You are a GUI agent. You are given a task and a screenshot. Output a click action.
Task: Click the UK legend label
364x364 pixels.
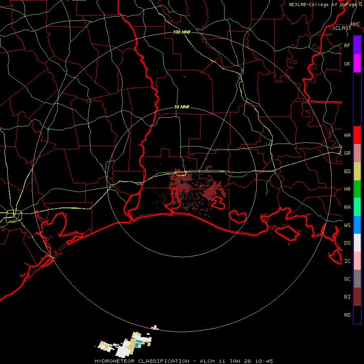(x=347, y=63)
